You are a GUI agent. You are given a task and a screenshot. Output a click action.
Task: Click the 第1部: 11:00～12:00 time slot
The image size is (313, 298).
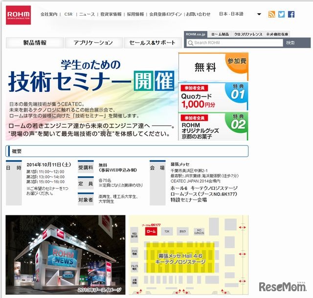point(45,172)
